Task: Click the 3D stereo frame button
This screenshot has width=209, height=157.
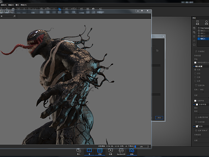Action: [200, 122]
